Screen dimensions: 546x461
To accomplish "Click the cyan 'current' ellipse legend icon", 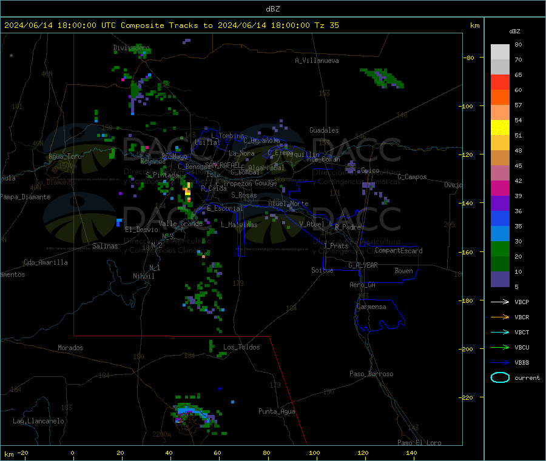I will [x=500, y=377].
